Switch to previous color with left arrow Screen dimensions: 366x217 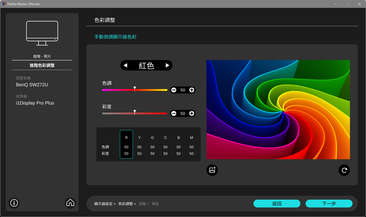pyautogui.click(x=126, y=65)
